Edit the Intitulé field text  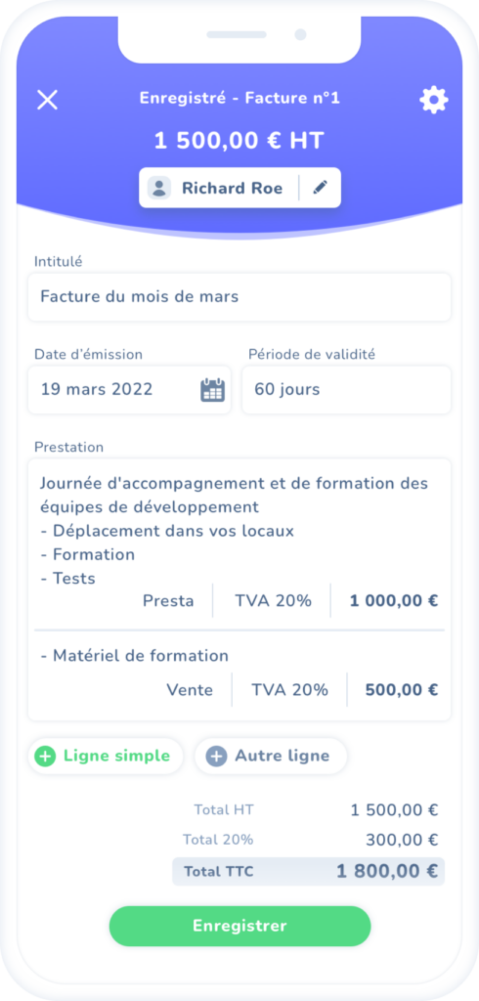(239, 297)
